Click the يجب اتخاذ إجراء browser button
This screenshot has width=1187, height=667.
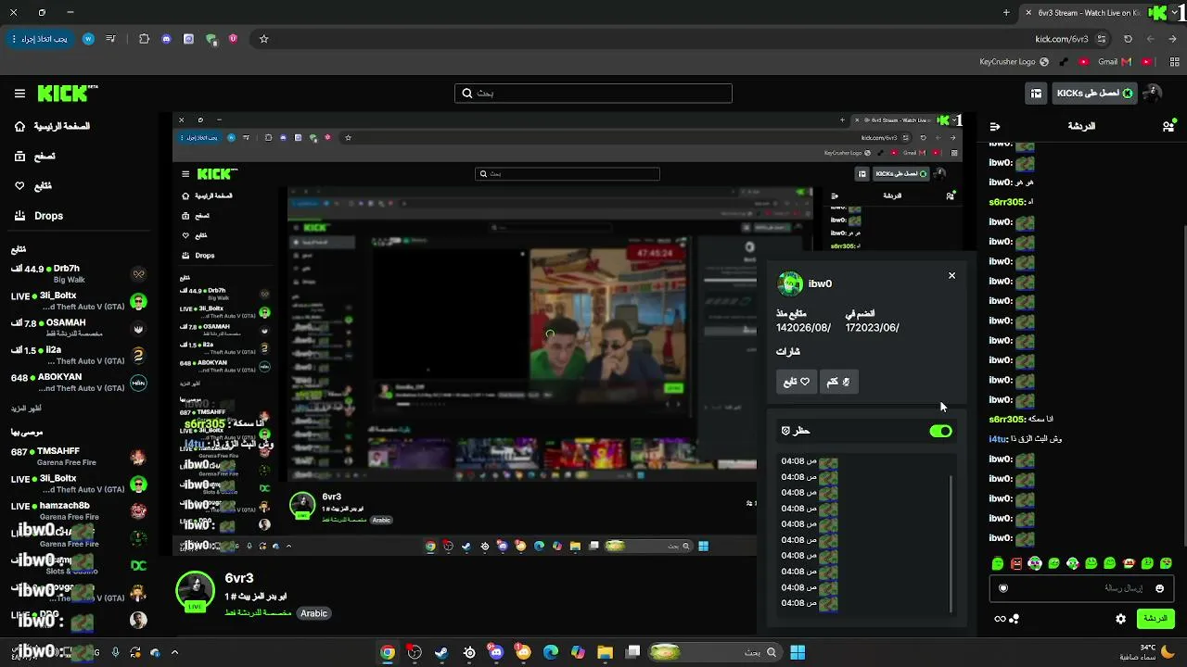[x=42, y=39]
